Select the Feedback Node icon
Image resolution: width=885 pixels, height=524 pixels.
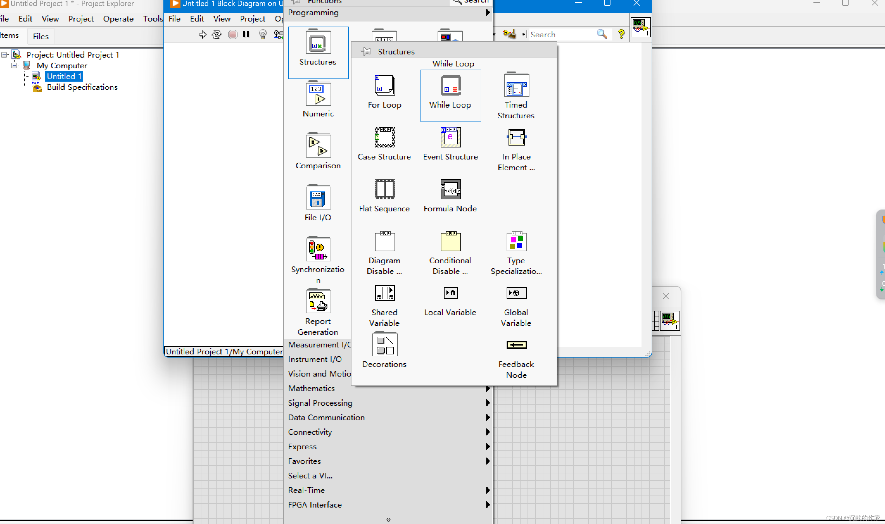tap(516, 345)
